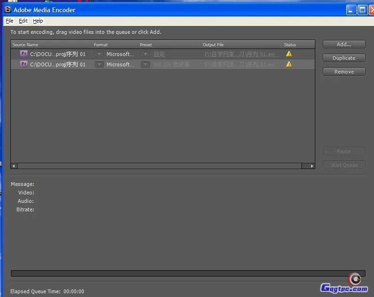Viewport: 374px width, 297px height.
Task: Click the Premiere icon in the first queue row
Action: [x=24, y=54]
